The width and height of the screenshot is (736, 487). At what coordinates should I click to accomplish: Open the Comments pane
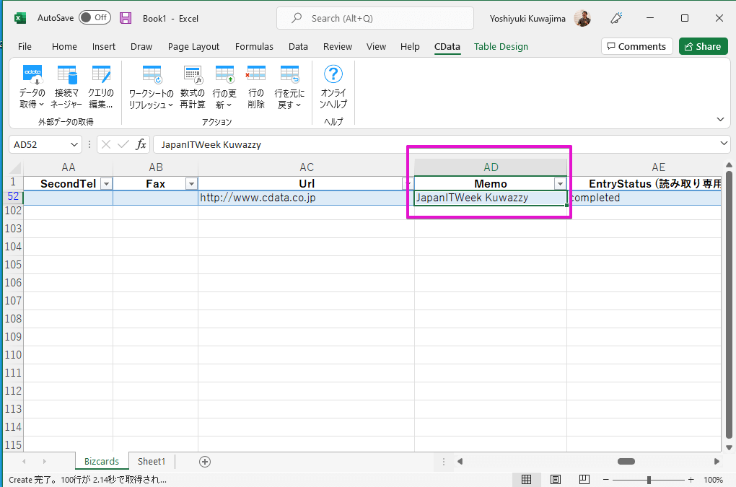click(x=636, y=46)
